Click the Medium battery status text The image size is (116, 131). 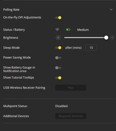83,30
